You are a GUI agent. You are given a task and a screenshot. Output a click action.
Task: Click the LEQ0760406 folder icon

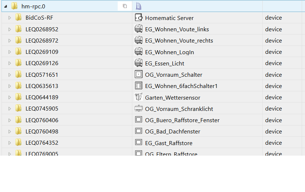tap(19, 120)
